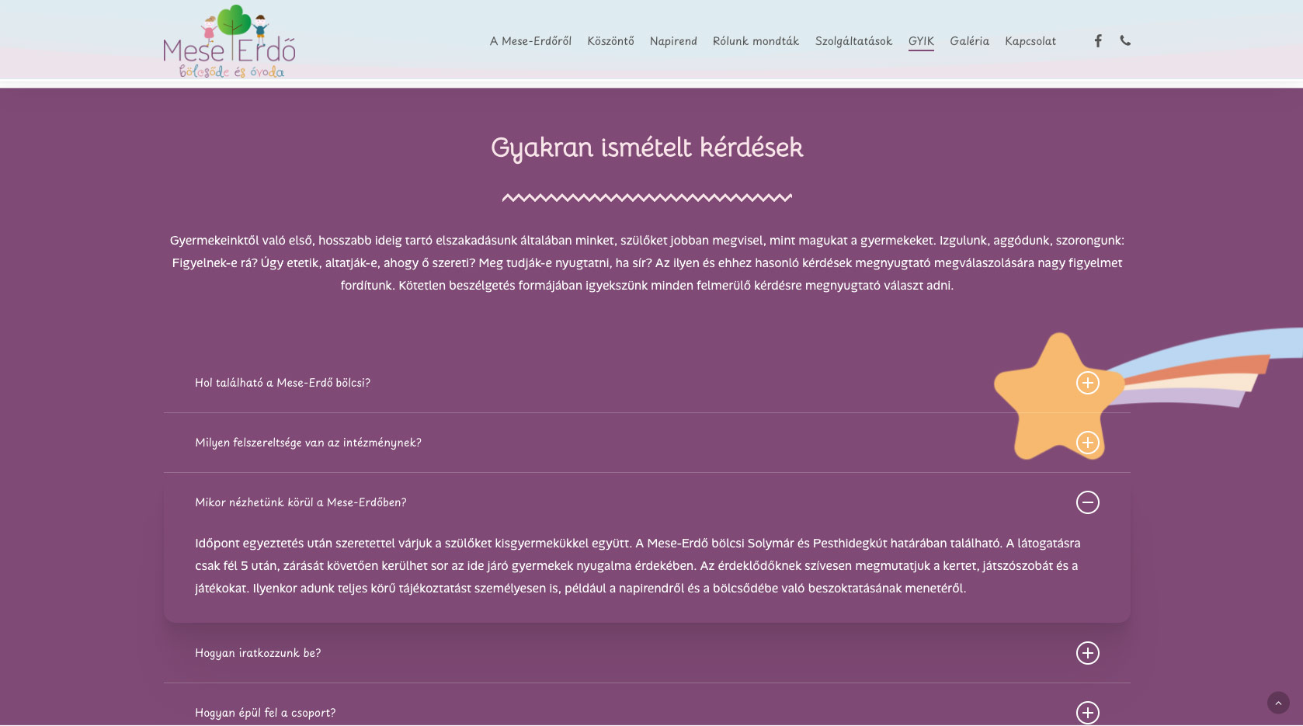Click the Mese-Erdő logo
1303x726 pixels.
(x=229, y=42)
